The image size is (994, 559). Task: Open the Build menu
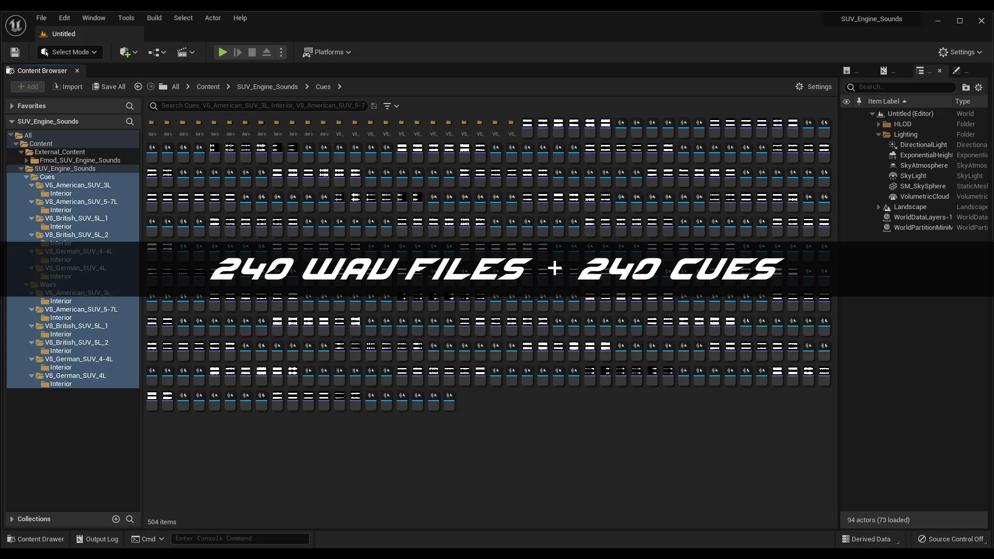click(154, 18)
